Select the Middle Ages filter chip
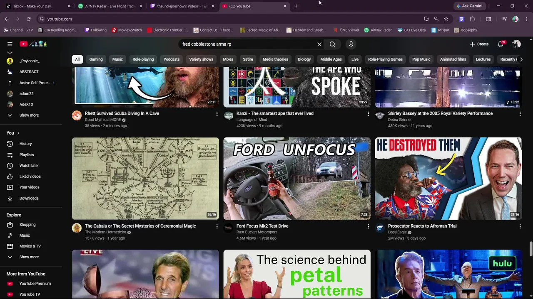 coord(331,59)
